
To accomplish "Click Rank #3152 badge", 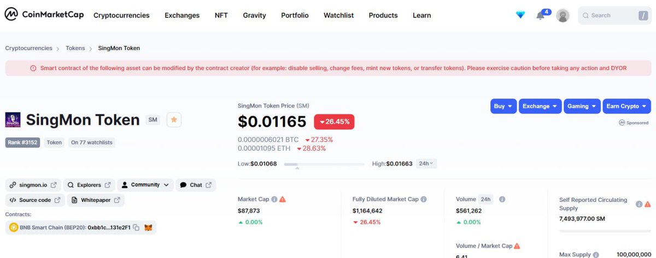I will point(22,142).
